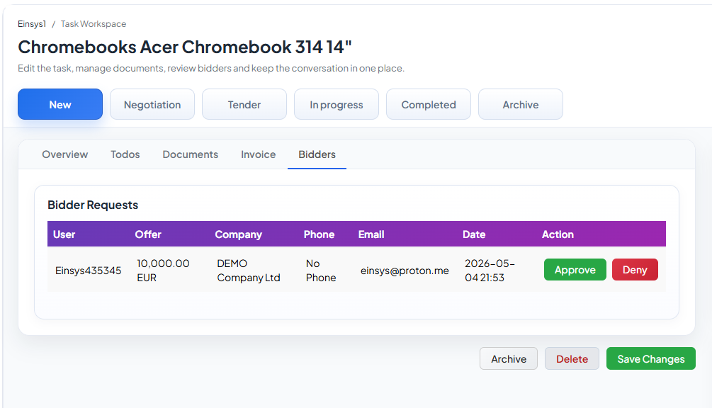This screenshot has width=712, height=408.
Task: Open the Documents tab
Action: (x=191, y=154)
